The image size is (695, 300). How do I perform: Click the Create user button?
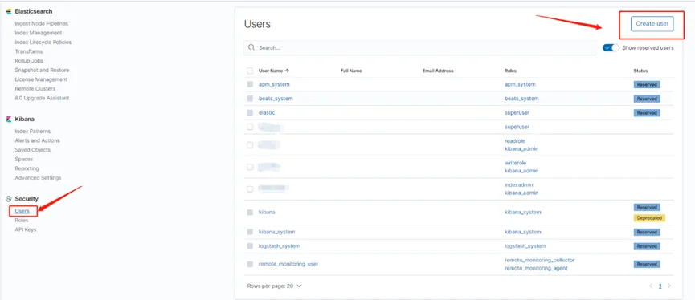click(652, 23)
